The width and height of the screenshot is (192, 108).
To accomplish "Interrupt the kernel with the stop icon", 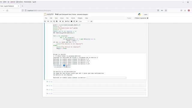I will click(71, 21).
